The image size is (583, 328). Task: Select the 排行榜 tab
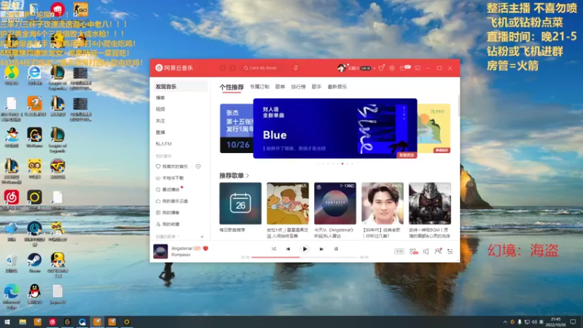pos(298,87)
